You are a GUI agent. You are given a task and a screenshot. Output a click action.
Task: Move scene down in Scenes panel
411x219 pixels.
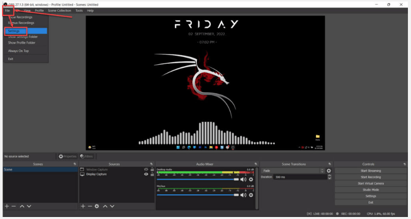click(x=29, y=206)
